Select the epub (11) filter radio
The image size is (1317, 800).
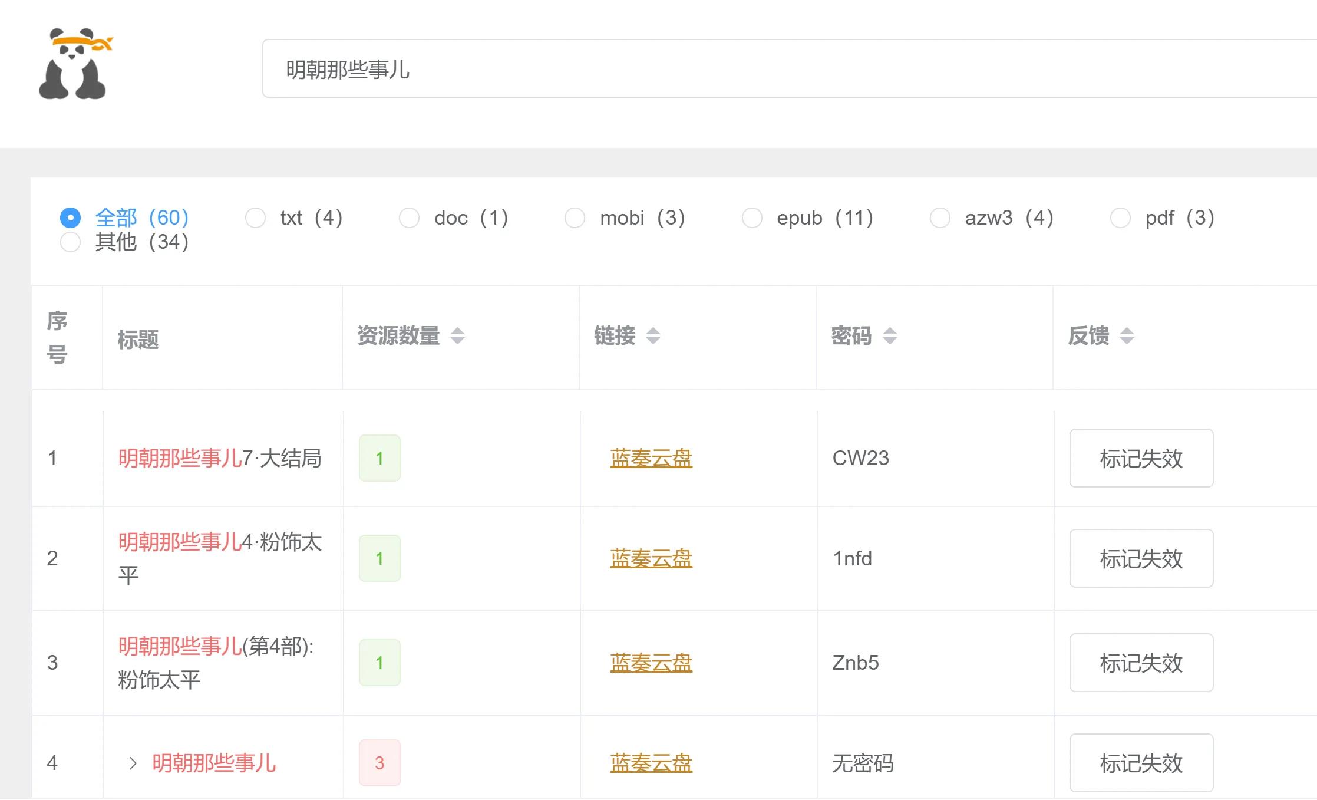(x=752, y=218)
